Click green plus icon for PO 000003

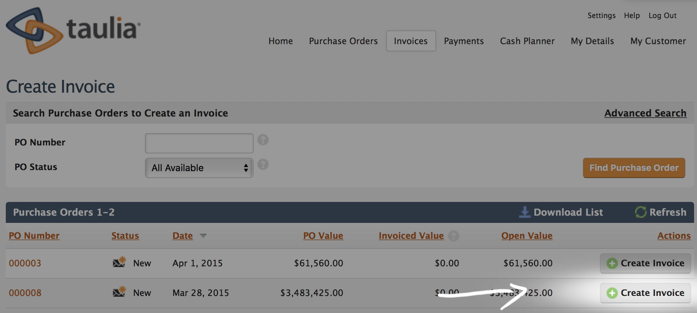612,263
